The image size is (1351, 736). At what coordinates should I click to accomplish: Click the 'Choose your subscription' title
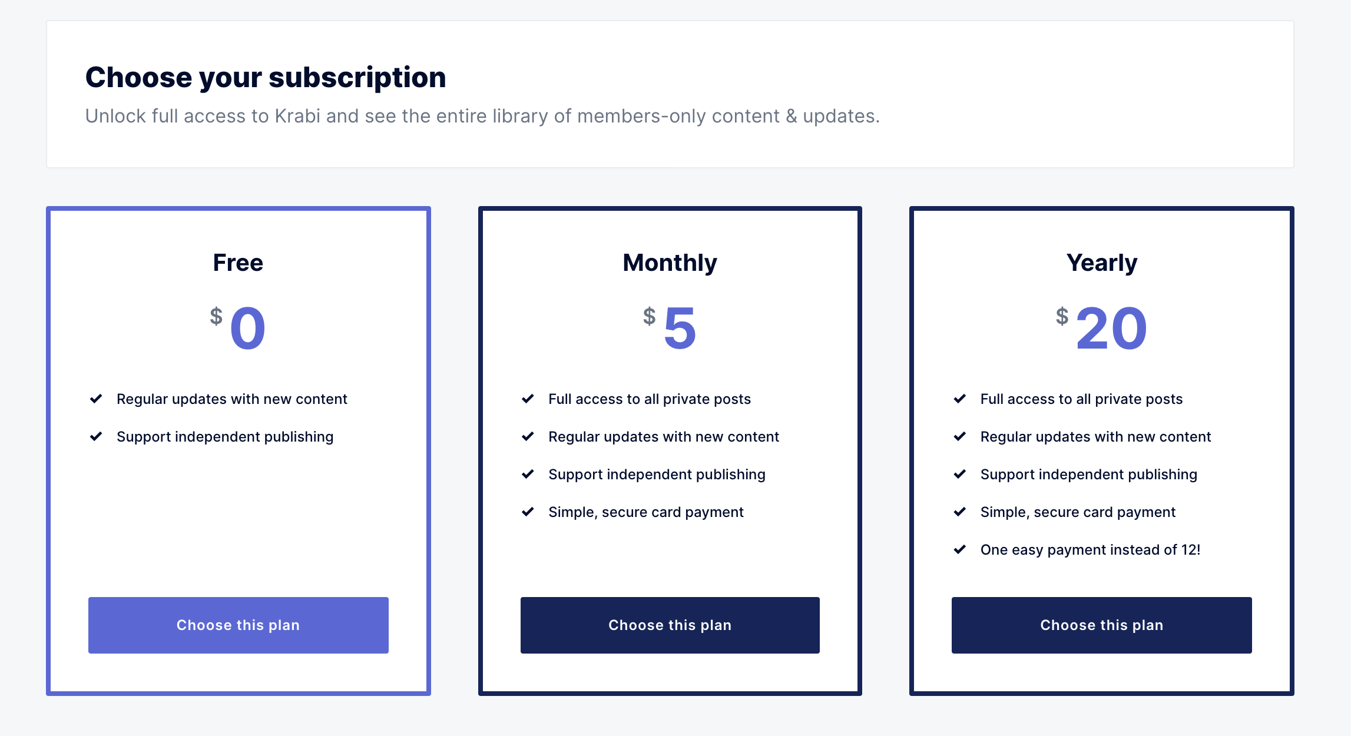[266, 77]
